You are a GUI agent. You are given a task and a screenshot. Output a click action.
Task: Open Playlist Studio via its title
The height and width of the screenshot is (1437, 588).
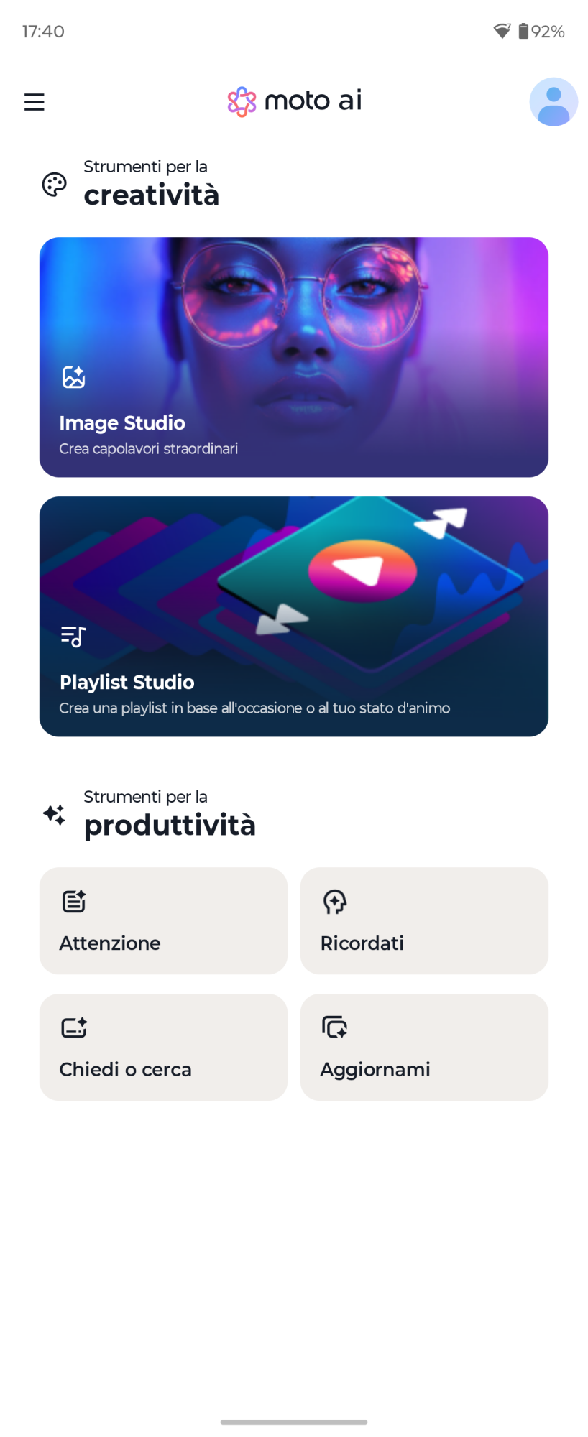point(127,683)
